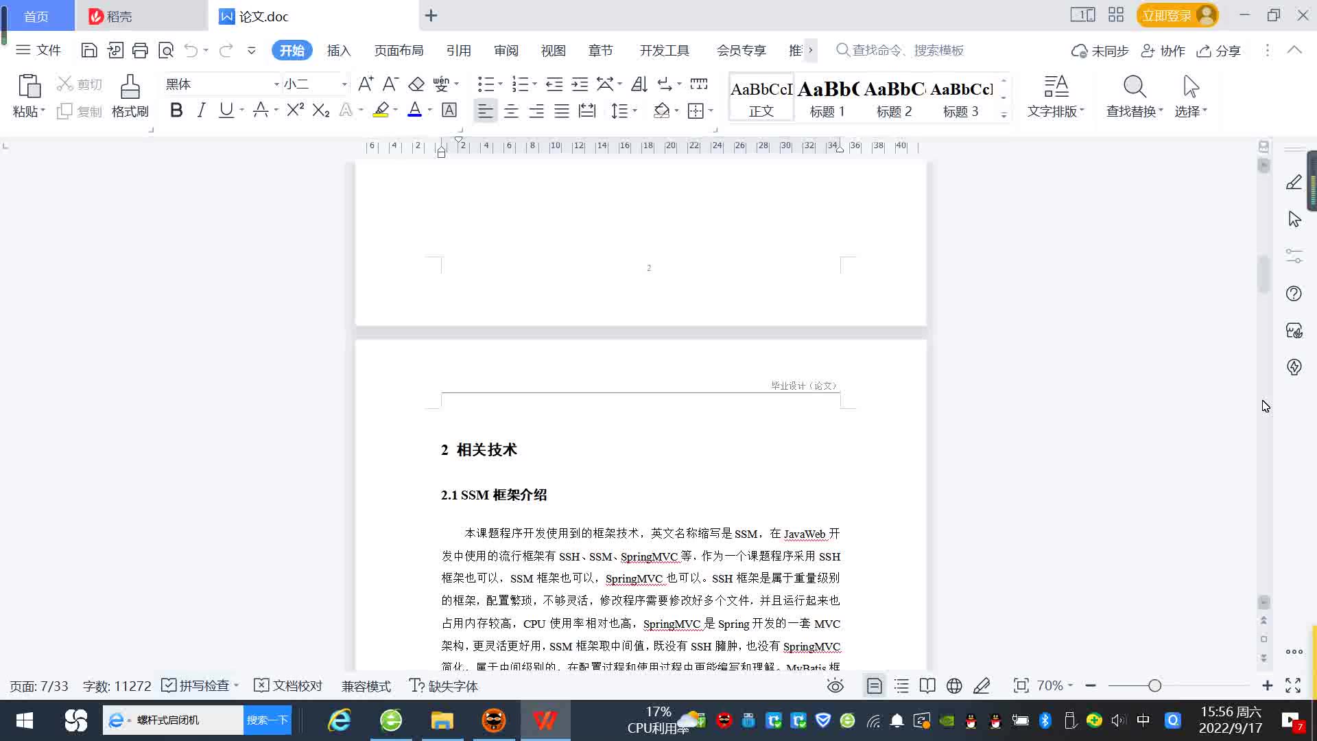The height and width of the screenshot is (741, 1317).
Task: Click 缺失字体 in status bar
Action: [444, 685]
